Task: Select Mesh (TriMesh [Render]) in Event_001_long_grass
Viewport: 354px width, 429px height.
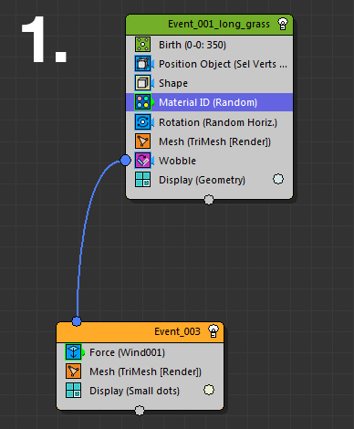Action: (x=214, y=141)
